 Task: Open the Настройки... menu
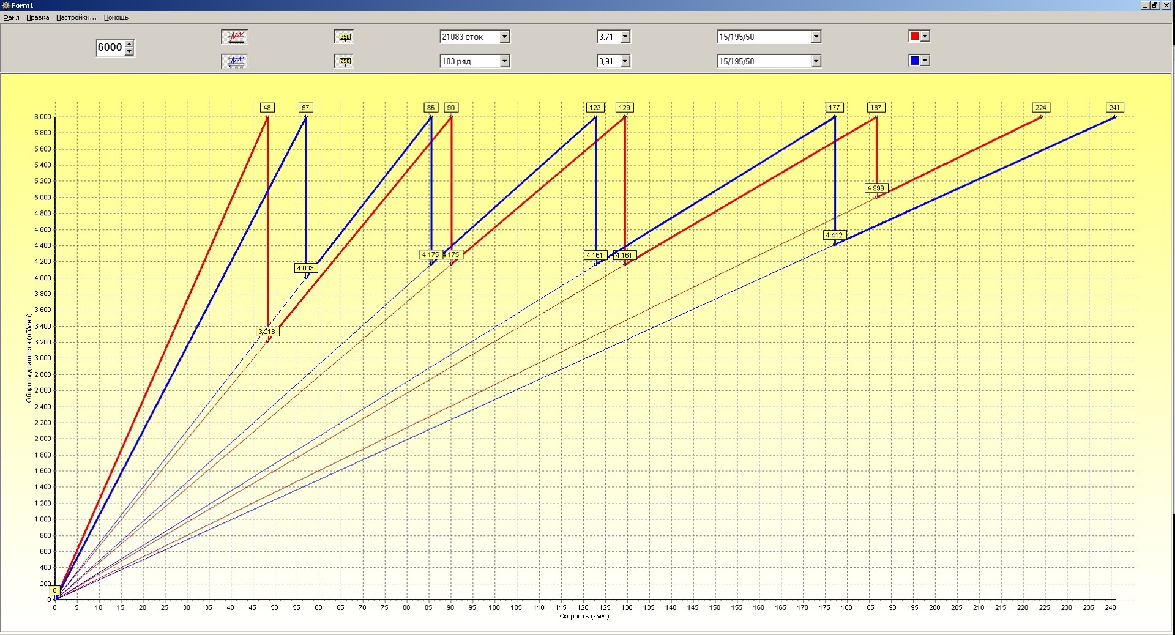click(76, 17)
